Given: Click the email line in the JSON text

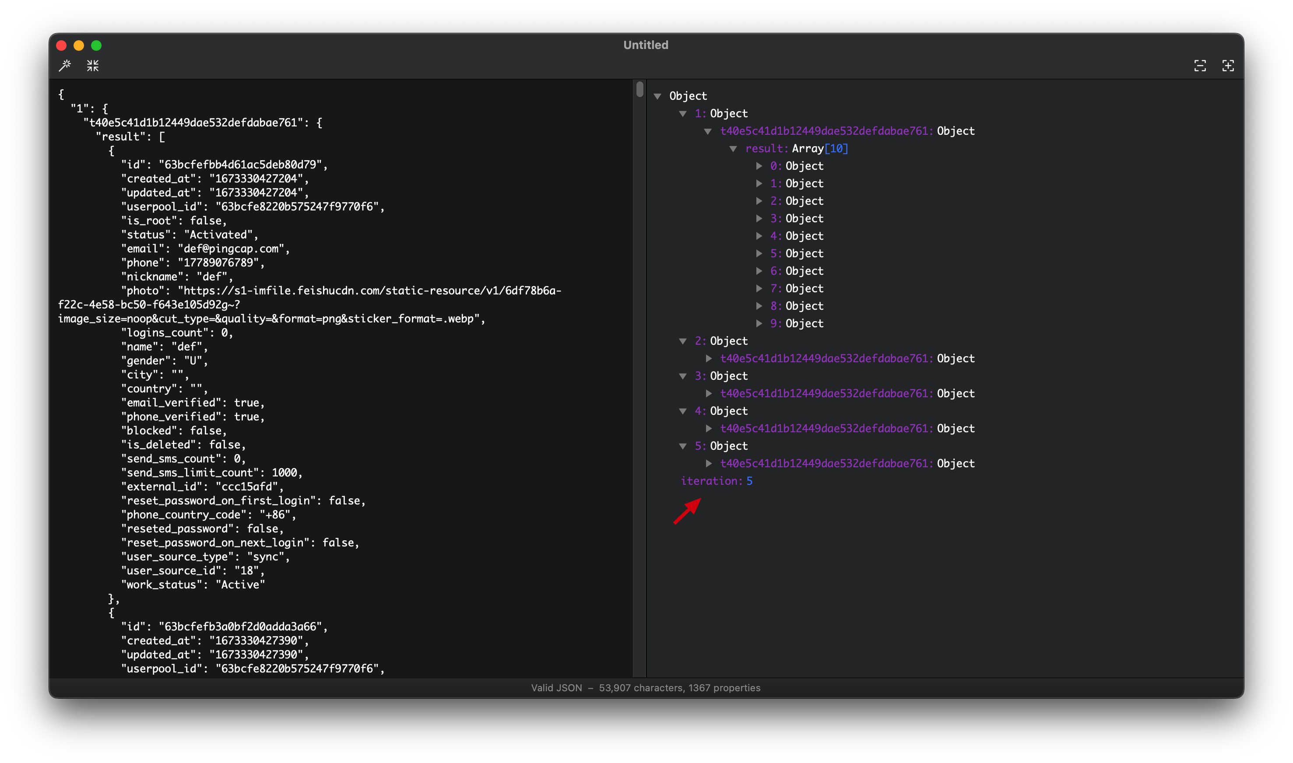Looking at the screenshot, I should 206,249.
